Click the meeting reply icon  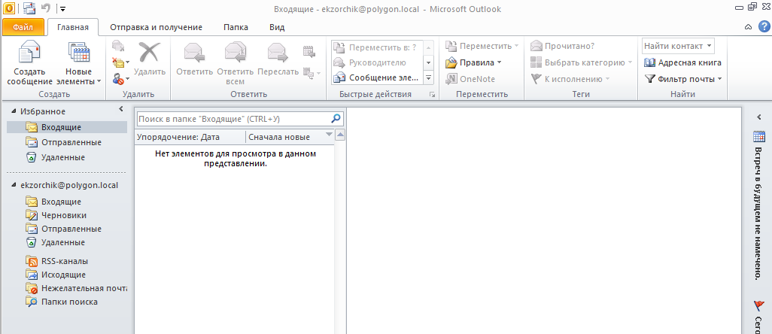pos(308,51)
